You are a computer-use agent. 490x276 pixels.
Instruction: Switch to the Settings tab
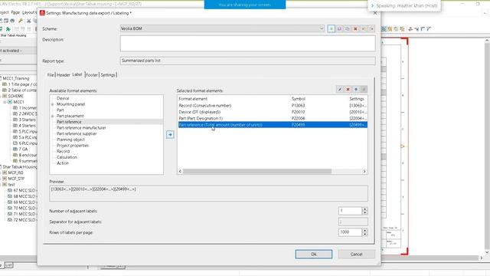(x=108, y=75)
